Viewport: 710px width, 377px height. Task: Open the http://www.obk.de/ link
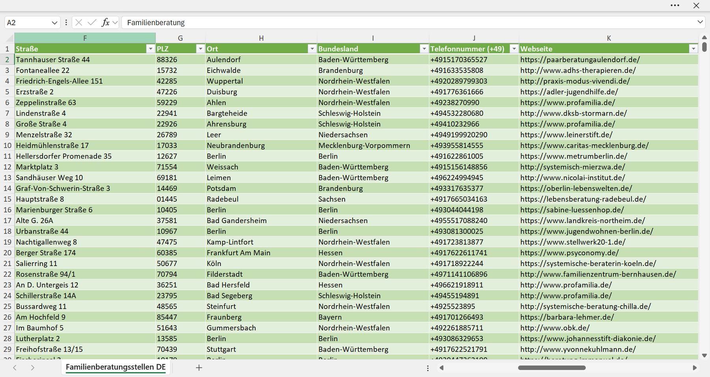click(555, 328)
